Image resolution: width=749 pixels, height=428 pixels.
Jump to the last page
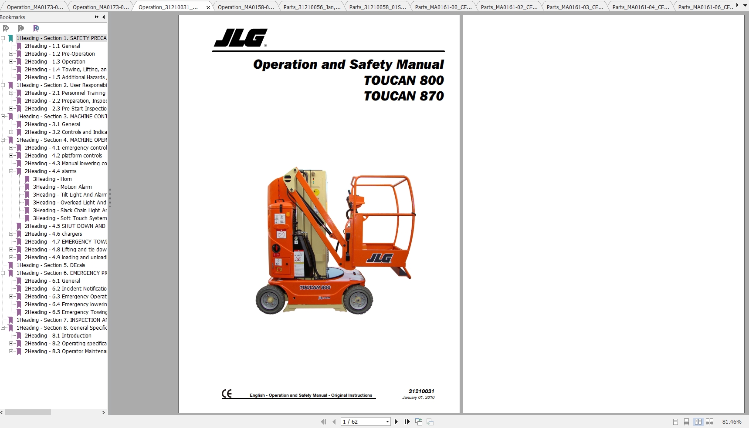coord(407,421)
